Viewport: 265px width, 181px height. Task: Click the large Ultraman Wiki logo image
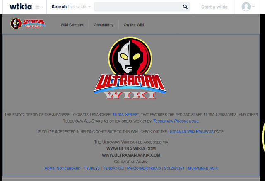tap(130, 68)
